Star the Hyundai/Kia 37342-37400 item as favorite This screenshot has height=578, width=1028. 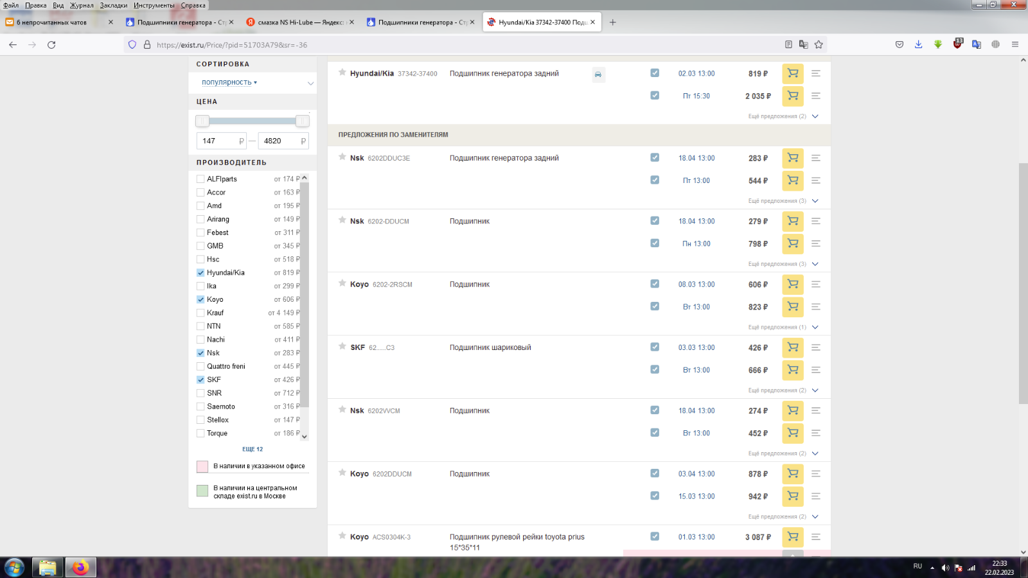point(342,73)
